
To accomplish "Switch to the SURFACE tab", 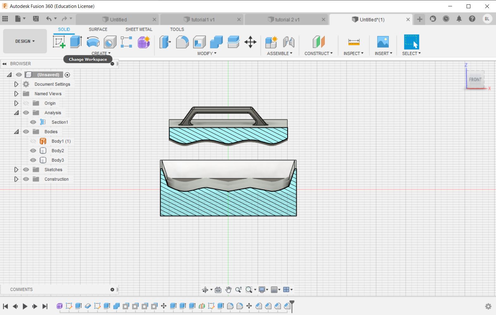I will click(98, 29).
